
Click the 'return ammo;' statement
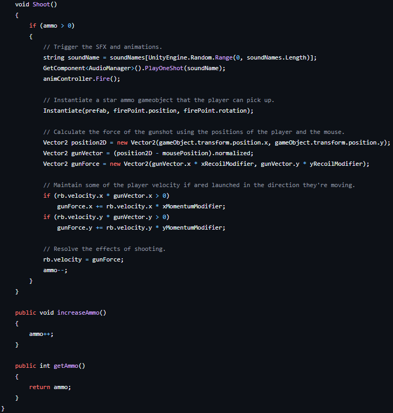pyautogui.click(x=50, y=387)
